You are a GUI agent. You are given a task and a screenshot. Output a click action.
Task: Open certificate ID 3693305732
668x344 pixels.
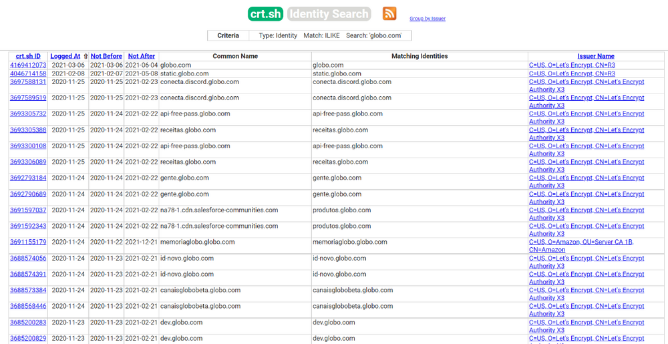pyautogui.click(x=28, y=114)
